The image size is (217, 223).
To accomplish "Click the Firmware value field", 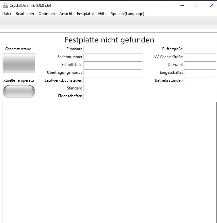I will 113,49.
